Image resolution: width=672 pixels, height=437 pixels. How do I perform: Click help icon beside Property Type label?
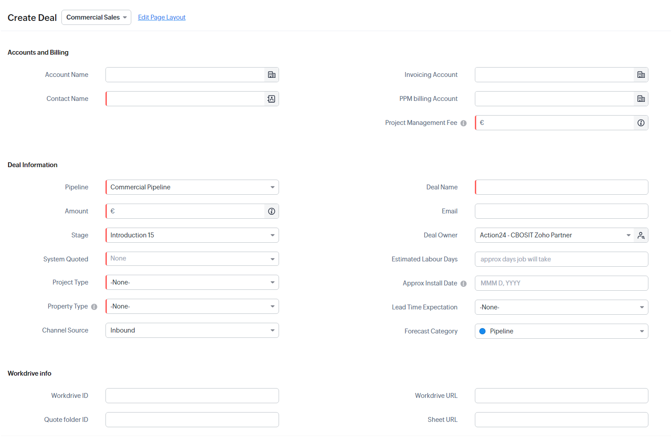coord(94,307)
